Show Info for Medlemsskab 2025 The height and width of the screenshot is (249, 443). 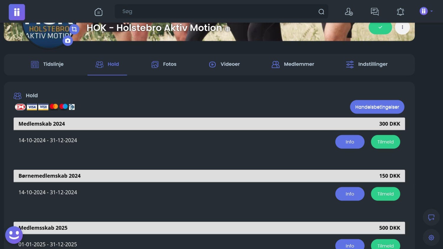click(350, 244)
